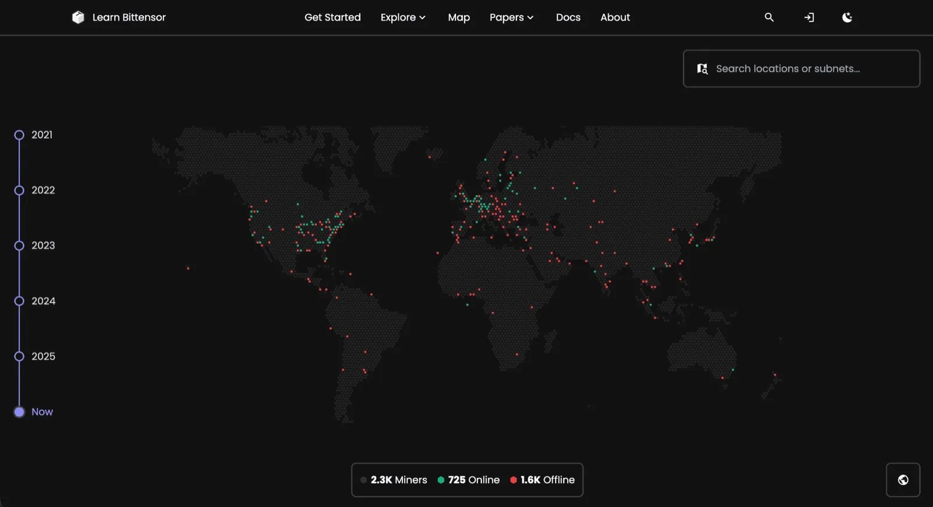Toggle dark mode with the moon icon
The width and height of the screenshot is (933, 507).
(x=847, y=17)
